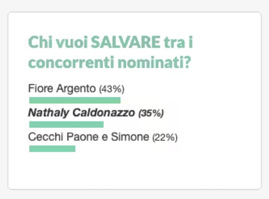The image size is (269, 199).
Task: Click the Nathaly Caldonazzo green result bar
Action: pos(66,125)
